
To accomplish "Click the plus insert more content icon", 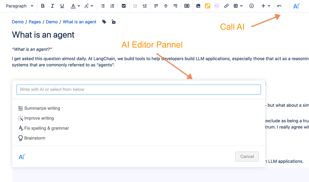I will pos(263,6).
